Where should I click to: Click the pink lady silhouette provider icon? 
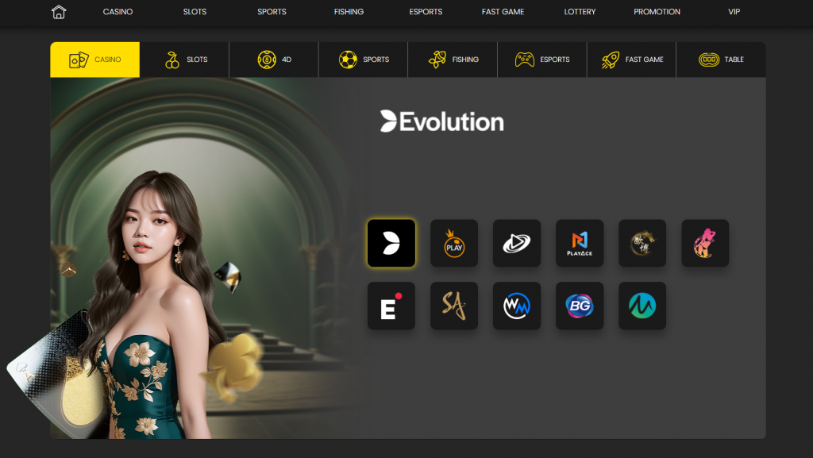pos(705,243)
